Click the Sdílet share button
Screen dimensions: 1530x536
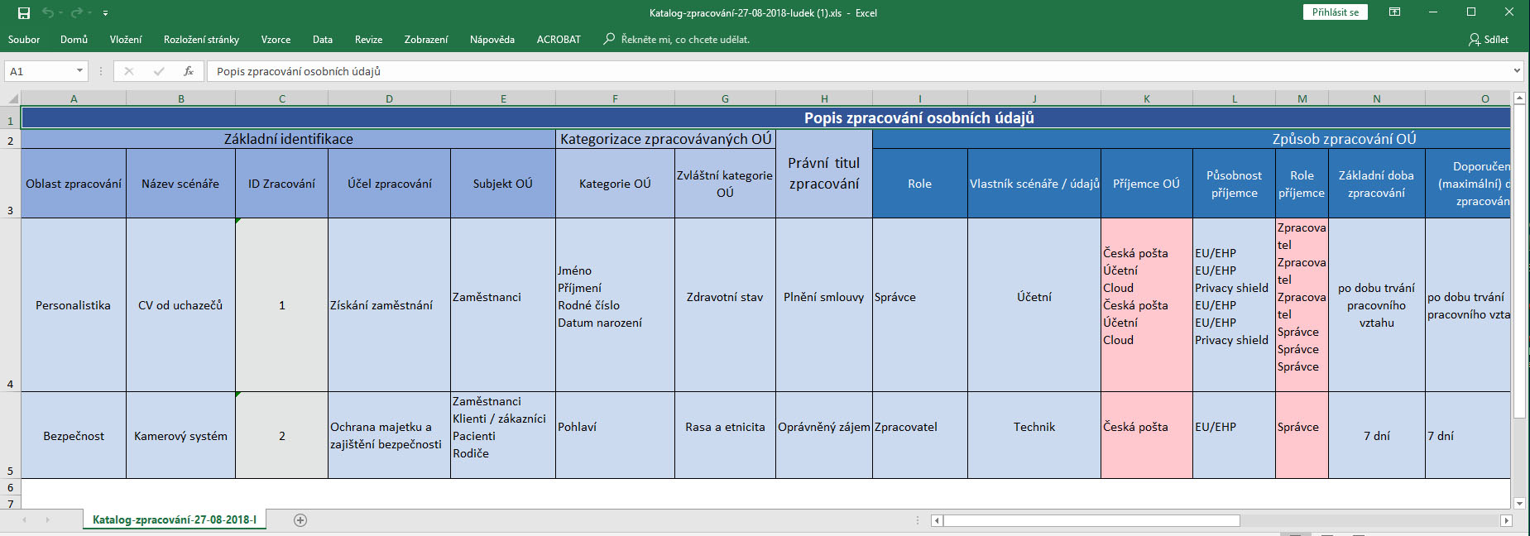point(1488,40)
